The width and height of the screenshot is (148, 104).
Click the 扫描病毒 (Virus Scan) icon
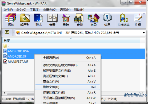click(x=123, y=18)
